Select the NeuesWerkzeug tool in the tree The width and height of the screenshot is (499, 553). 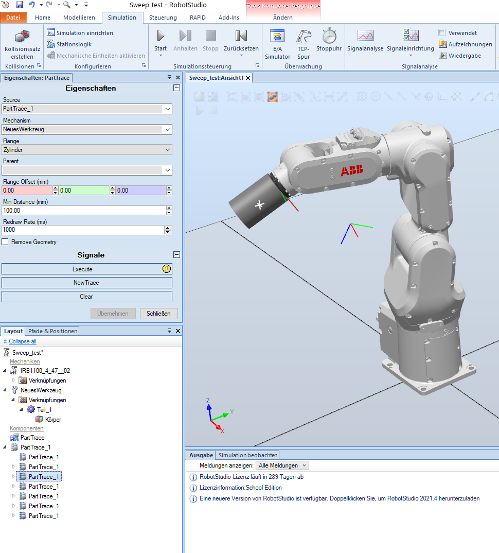coord(41,390)
